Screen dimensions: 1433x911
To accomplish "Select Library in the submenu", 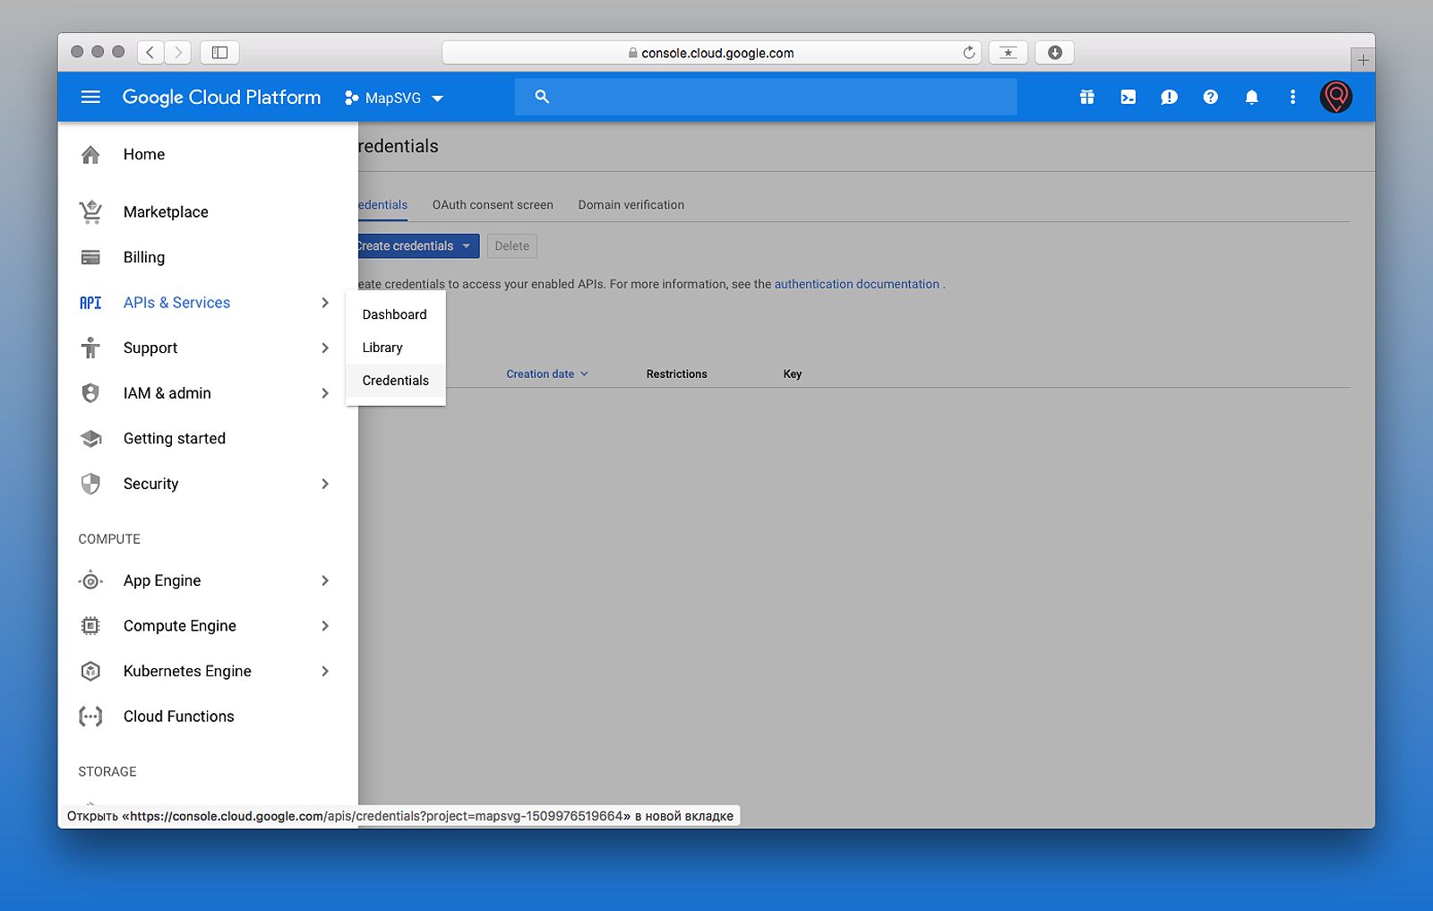I will (395, 348).
